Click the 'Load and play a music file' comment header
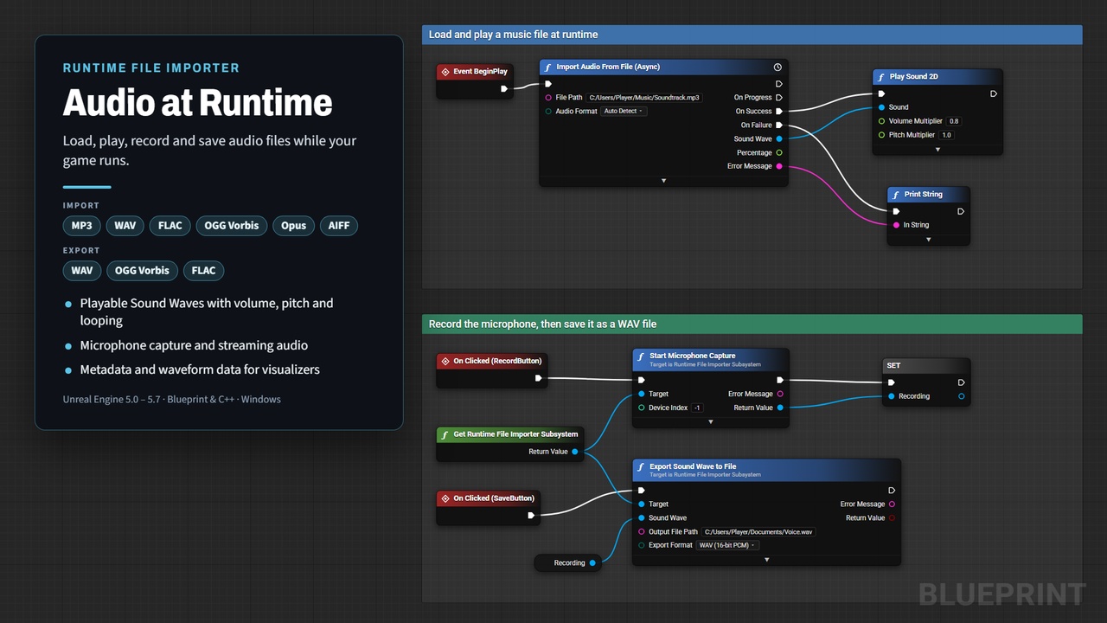The width and height of the screenshot is (1107, 623). pyautogui.click(x=752, y=35)
